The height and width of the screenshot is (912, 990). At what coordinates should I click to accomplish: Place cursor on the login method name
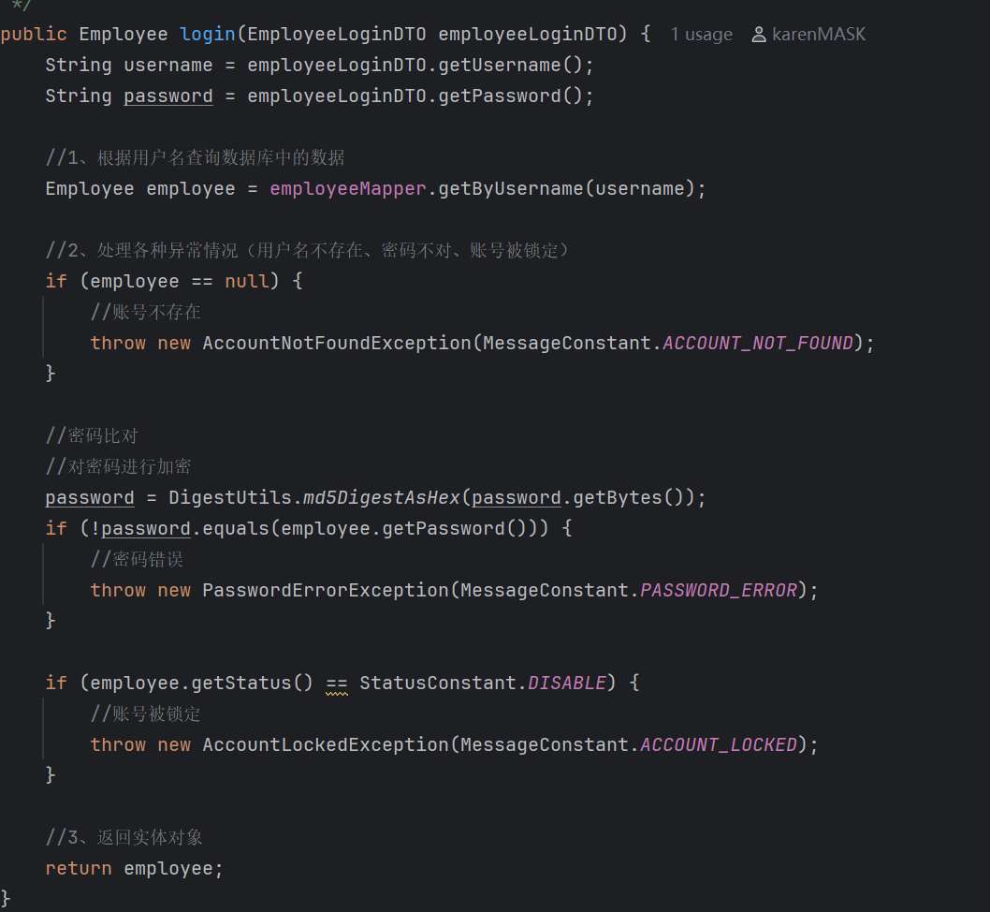(x=207, y=34)
